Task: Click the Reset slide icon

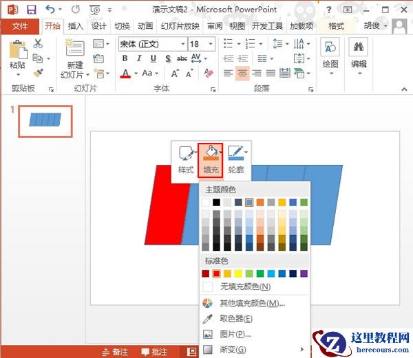Action: tap(98, 58)
